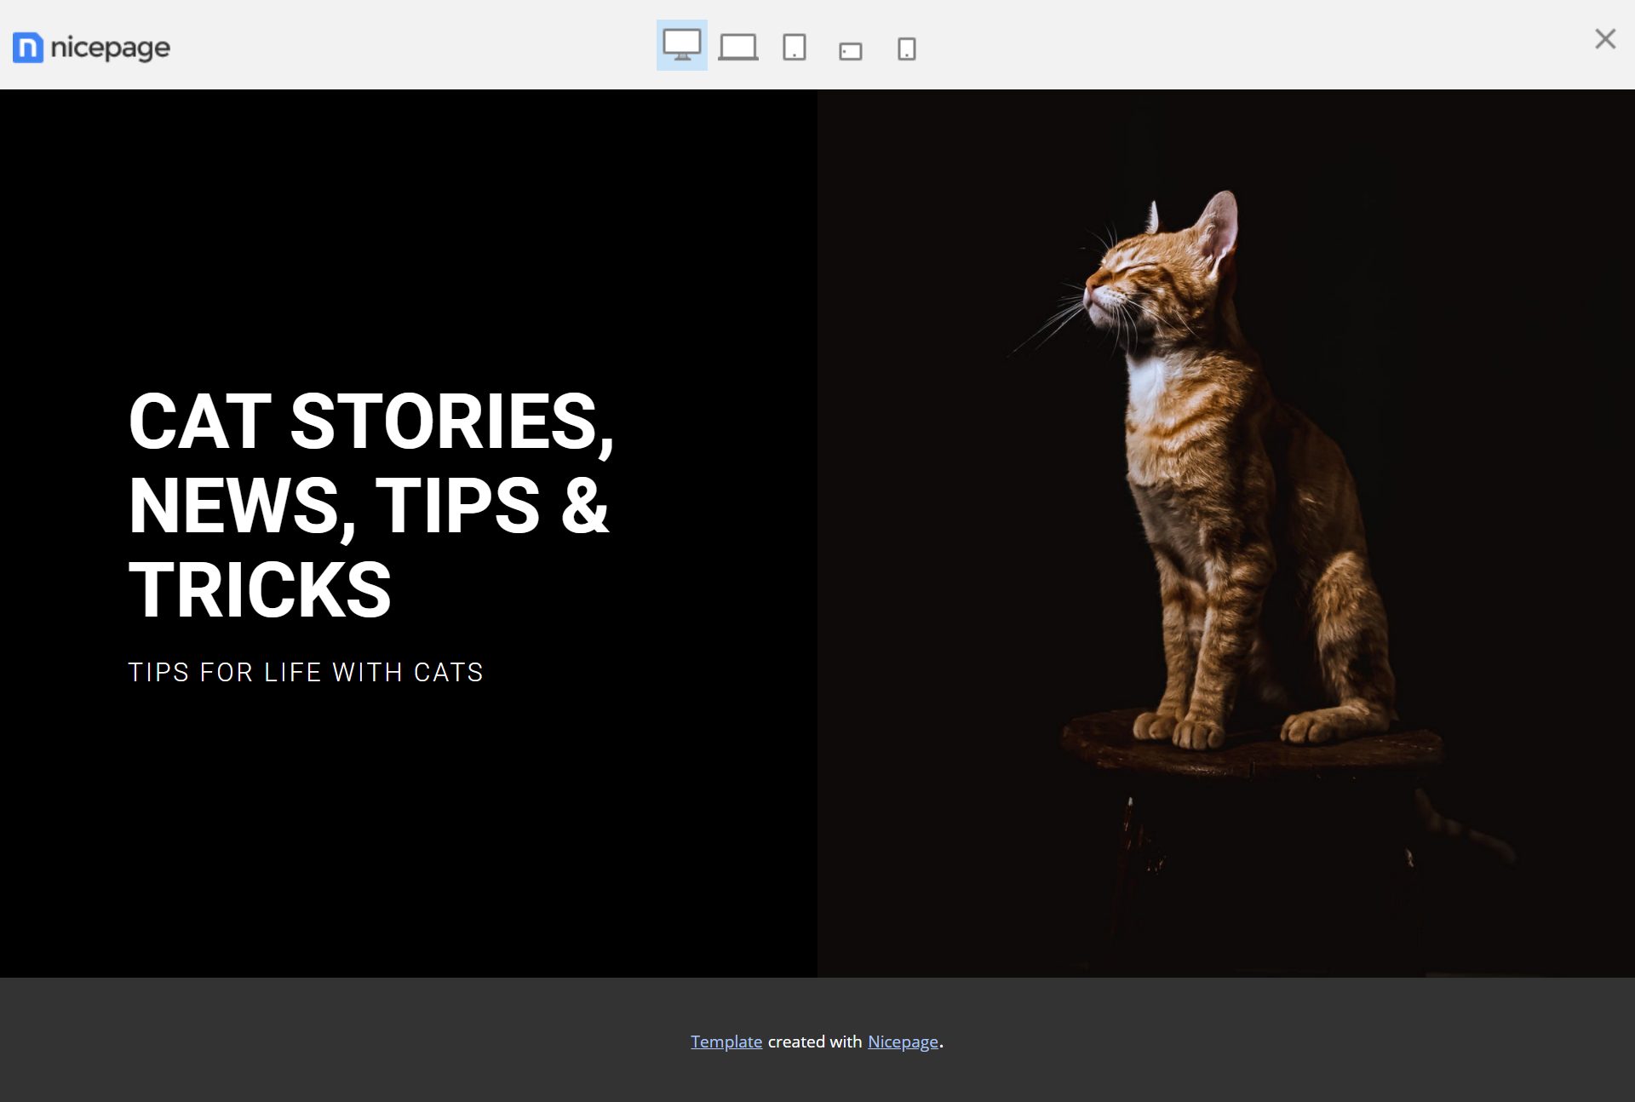
Task: Click the word "TRICKS" in heading
Action: click(x=260, y=589)
